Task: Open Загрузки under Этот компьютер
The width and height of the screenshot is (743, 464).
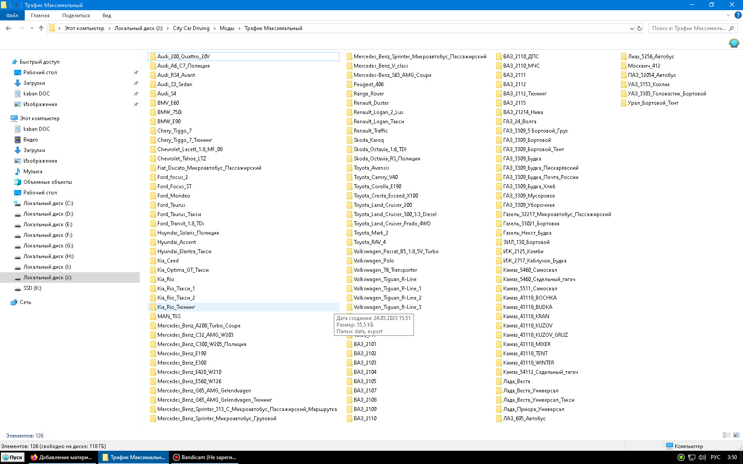Action: point(34,150)
